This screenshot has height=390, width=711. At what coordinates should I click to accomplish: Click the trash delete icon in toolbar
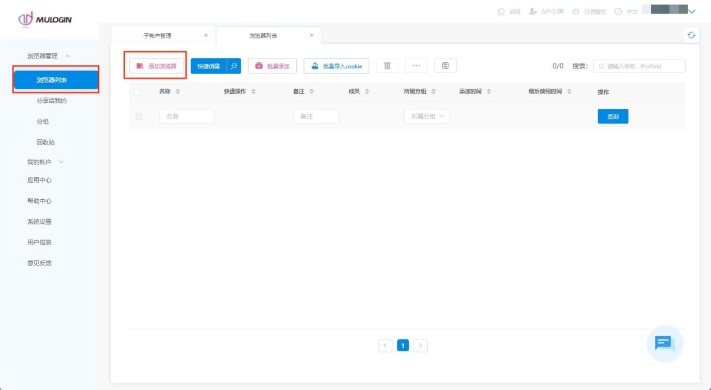point(387,66)
